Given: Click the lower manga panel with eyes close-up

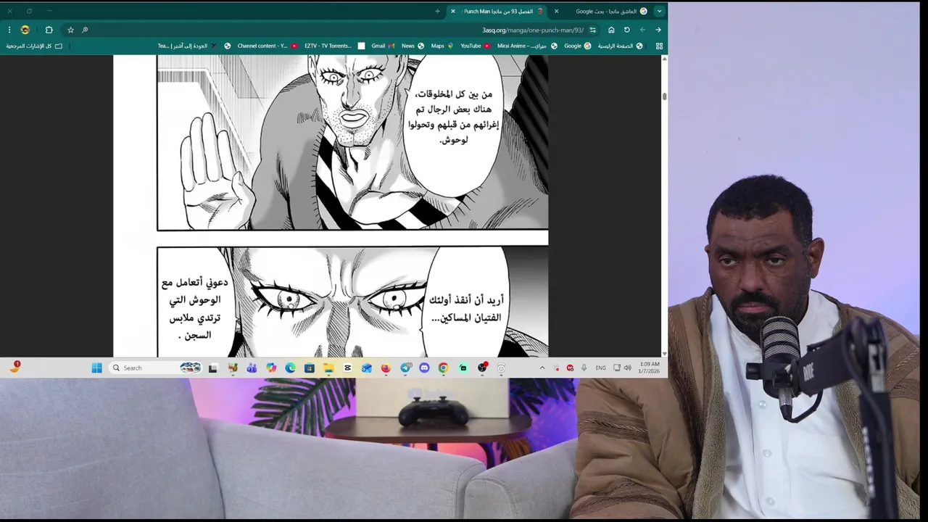Looking at the screenshot, I should 352,301.
